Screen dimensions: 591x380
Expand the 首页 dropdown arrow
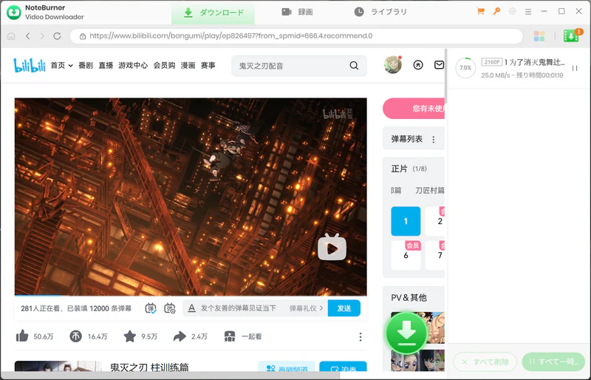pos(70,66)
